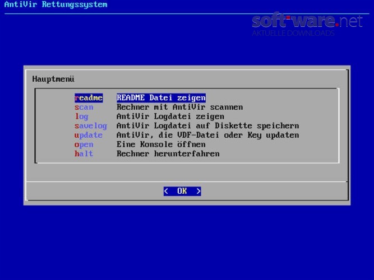Screen dimensions: 374x280
Task: Select the halt menu entry
Action: pyautogui.click(x=84, y=153)
